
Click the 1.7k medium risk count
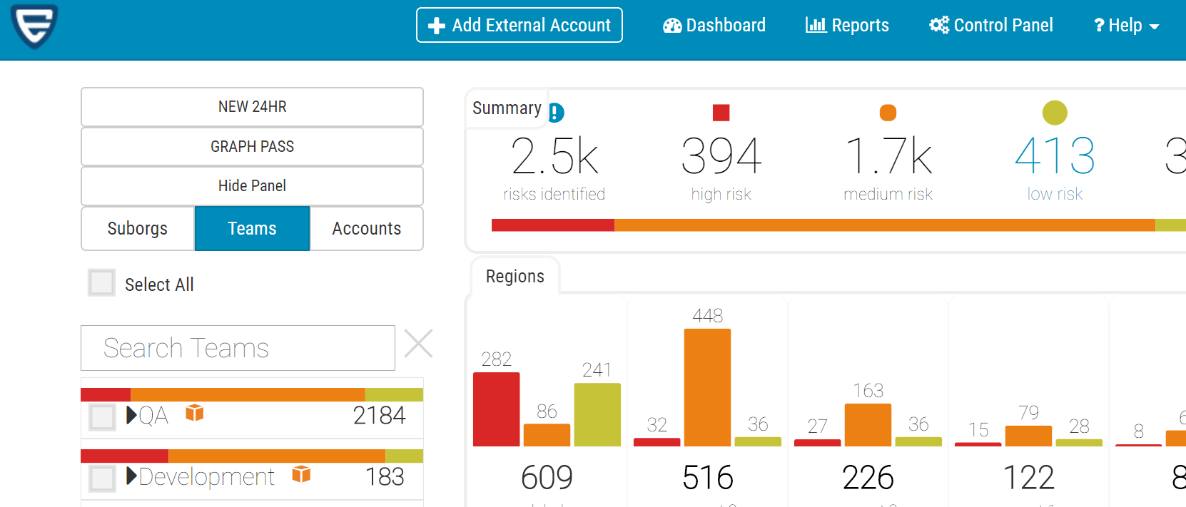(x=888, y=156)
